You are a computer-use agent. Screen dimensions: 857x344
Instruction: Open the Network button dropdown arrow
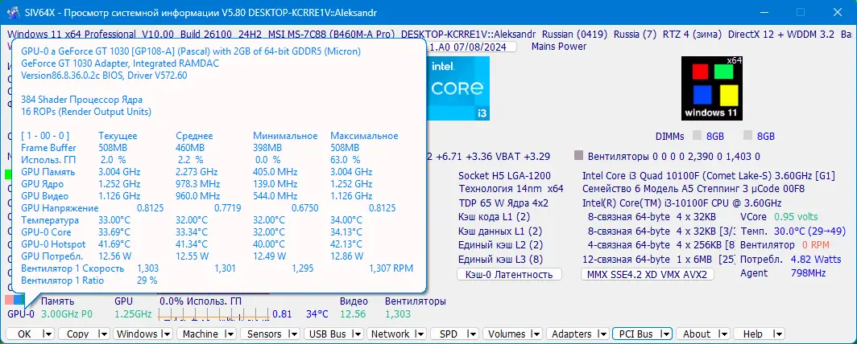pyautogui.click(x=420, y=334)
